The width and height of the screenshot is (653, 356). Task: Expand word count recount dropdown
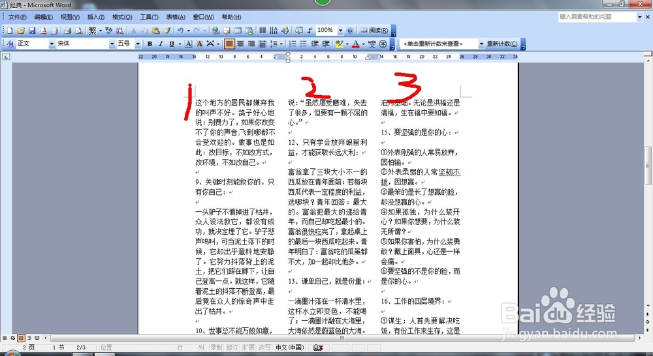click(481, 44)
